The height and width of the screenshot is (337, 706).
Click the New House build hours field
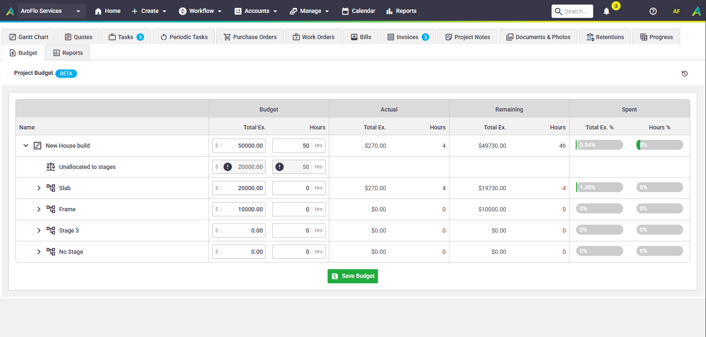tap(299, 146)
